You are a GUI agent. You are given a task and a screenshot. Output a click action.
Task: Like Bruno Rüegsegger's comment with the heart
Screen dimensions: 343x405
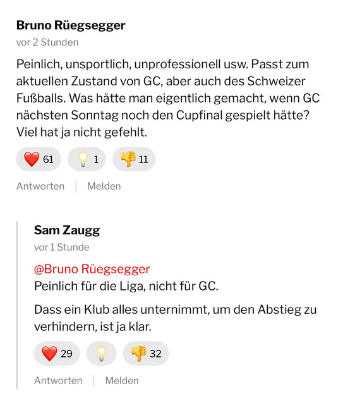(39, 159)
